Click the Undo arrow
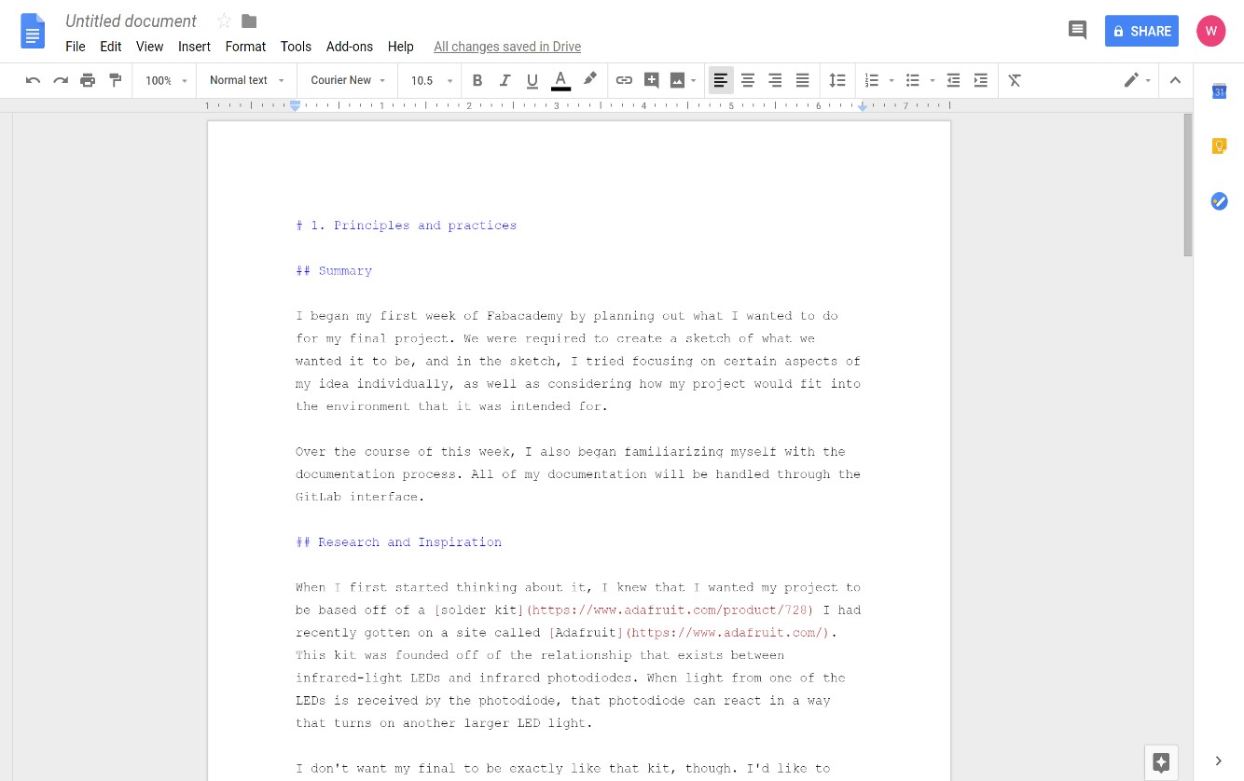 [33, 80]
